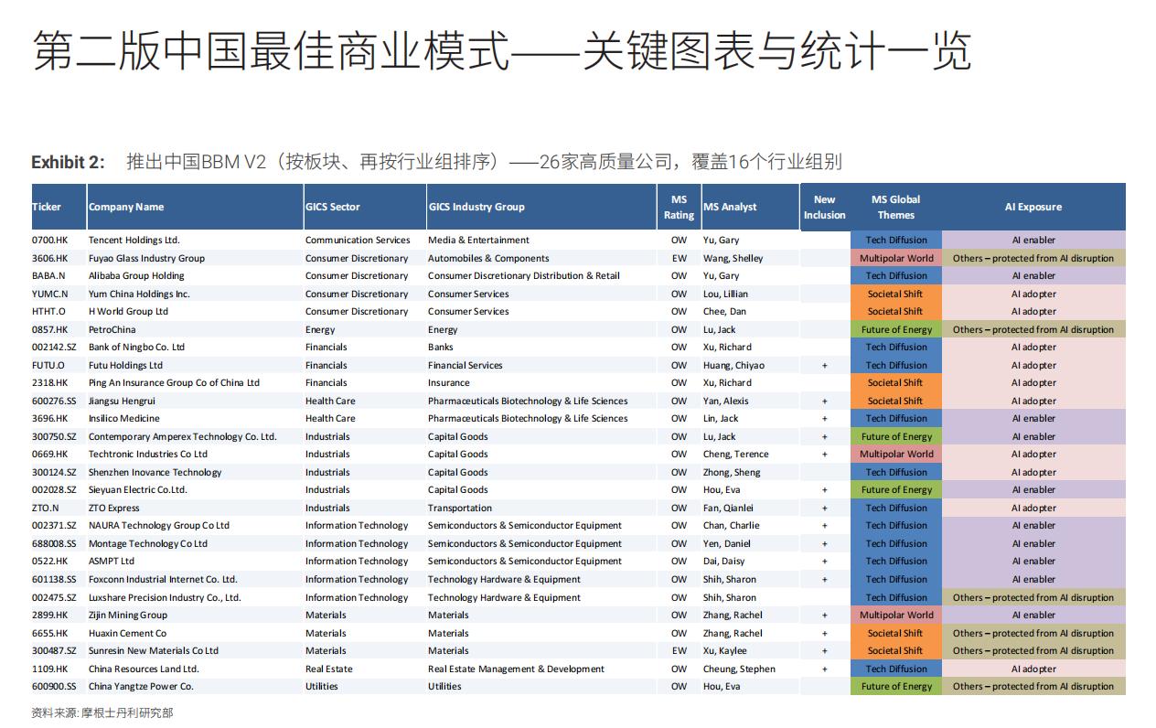Image resolution: width=1156 pixels, height=728 pixels.
Task: Click "Zijin Mining Group" company name
Action: click(128, 615)
